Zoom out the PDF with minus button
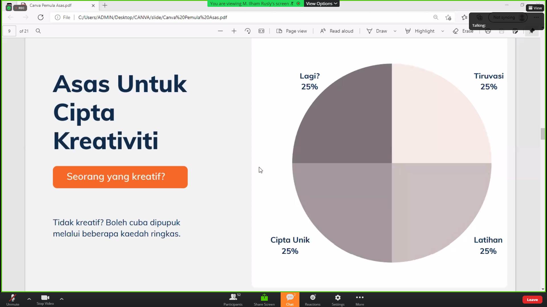547x307 pixels. tap(220, 31)
